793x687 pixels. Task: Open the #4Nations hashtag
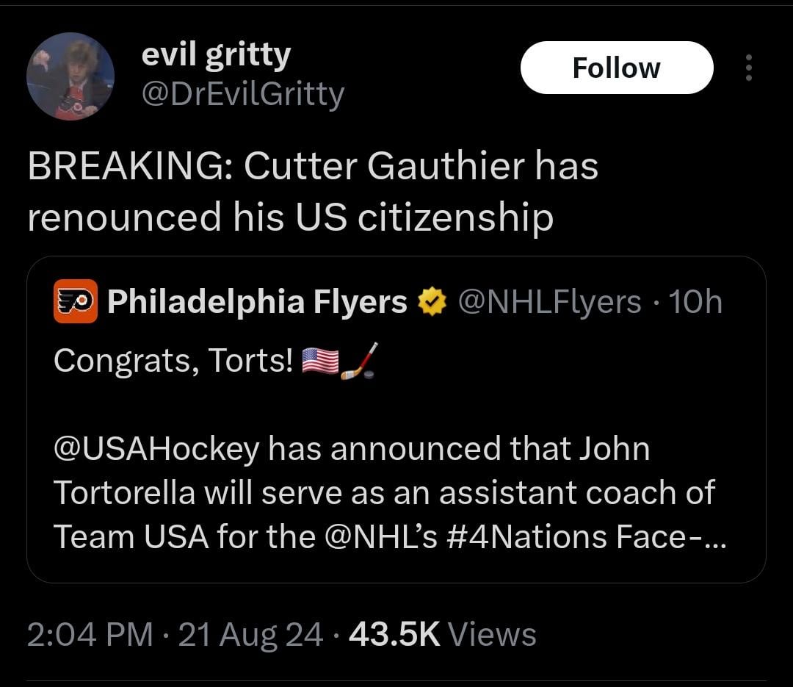527,536
